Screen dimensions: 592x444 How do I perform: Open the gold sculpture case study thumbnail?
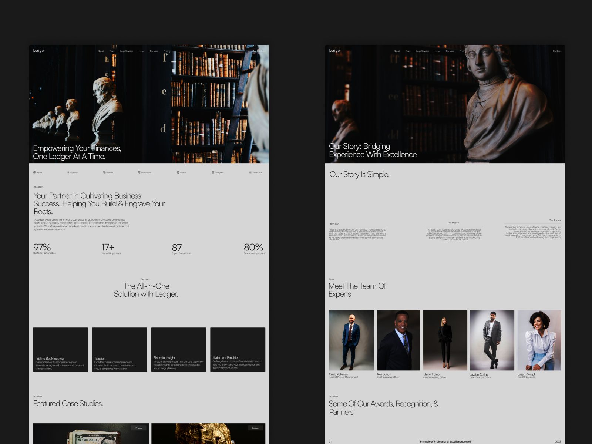tap(208, 434)
